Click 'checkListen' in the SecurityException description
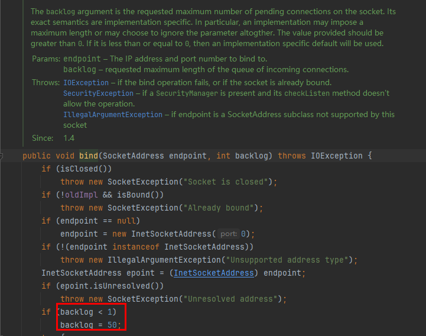426x336 pixels. coord(307,93)
